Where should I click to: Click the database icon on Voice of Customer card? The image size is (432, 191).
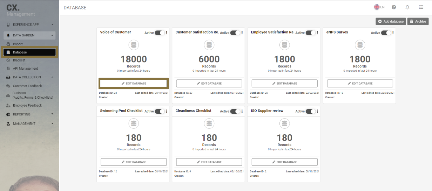[x=134, y=45]
